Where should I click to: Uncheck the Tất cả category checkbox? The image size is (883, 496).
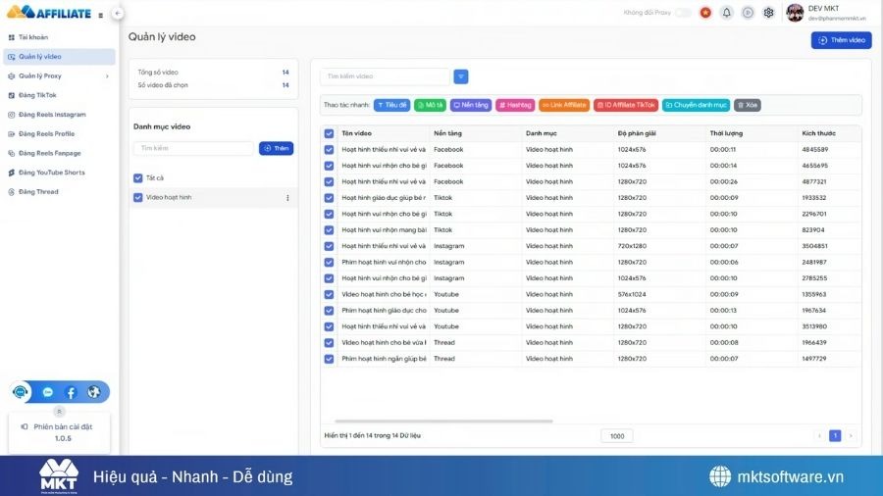tap(138, 178)
